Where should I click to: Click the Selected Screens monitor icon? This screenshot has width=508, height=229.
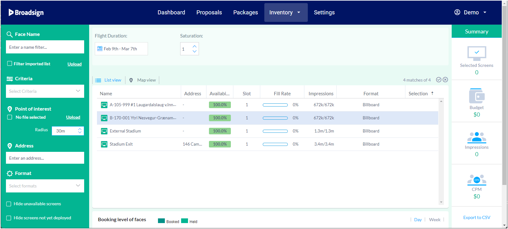pyautogui.click(x=477, y=53)
